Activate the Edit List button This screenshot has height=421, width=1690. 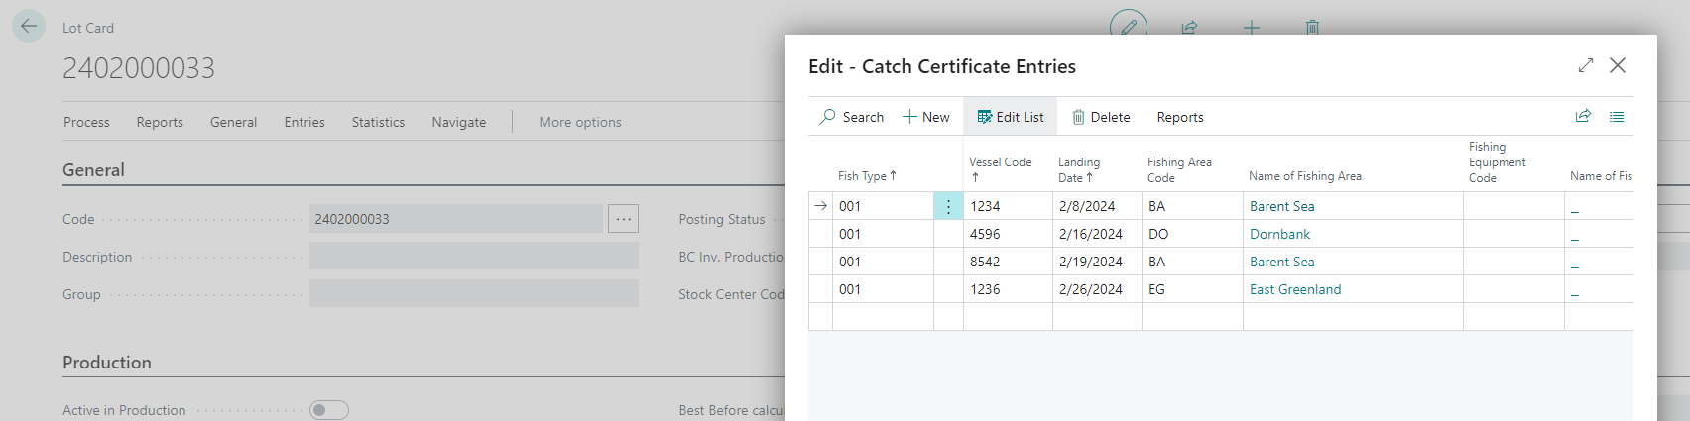(1010, 117)
